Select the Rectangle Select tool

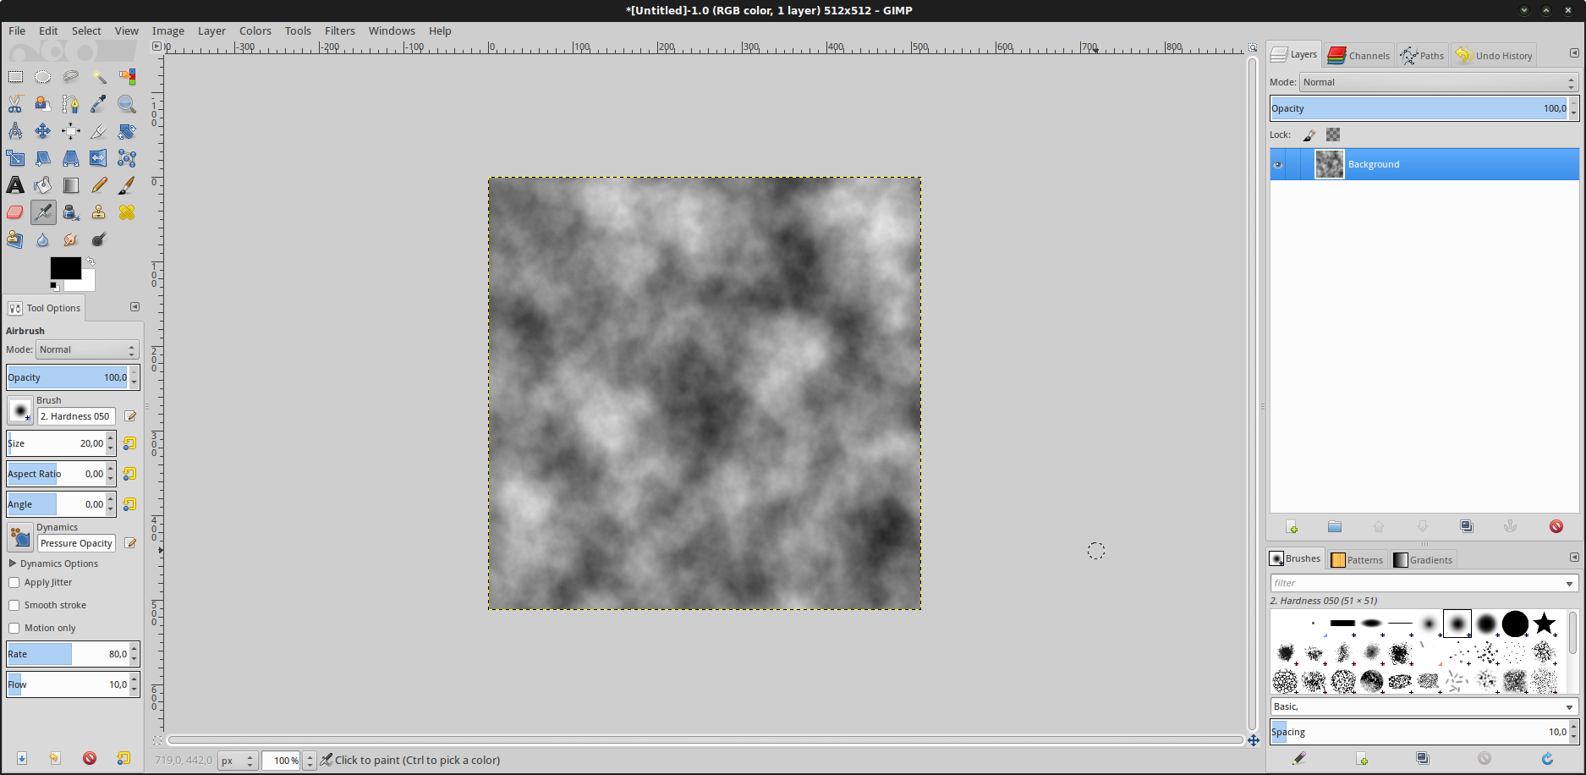[x=15, y=77]
